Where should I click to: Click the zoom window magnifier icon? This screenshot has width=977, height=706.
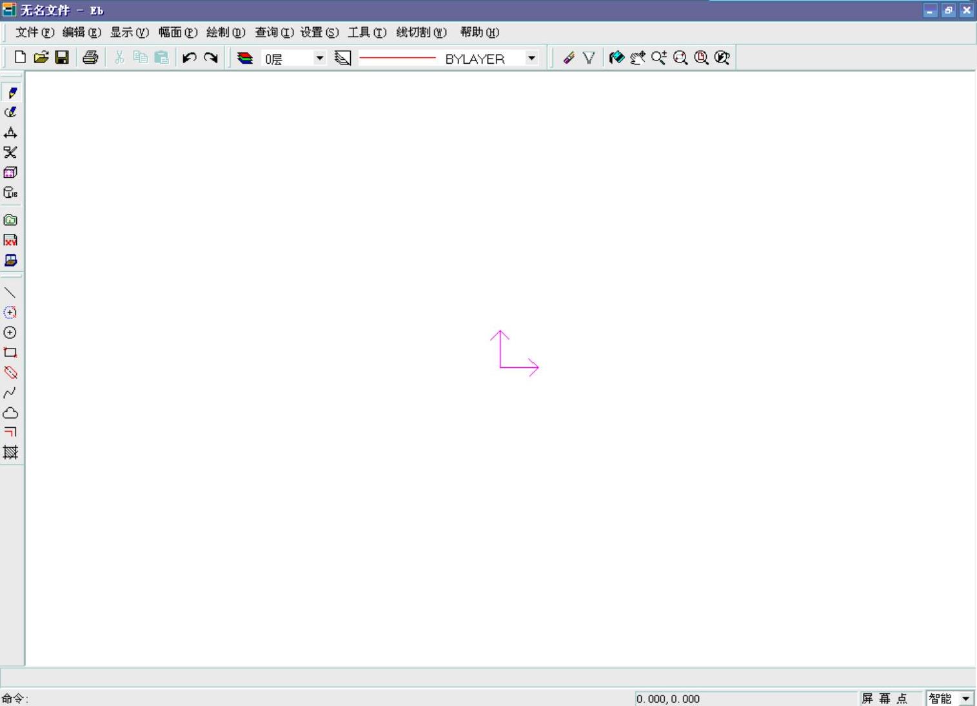point(680,58)
